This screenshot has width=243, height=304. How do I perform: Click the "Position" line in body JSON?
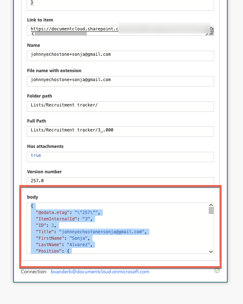coord(54,251)
